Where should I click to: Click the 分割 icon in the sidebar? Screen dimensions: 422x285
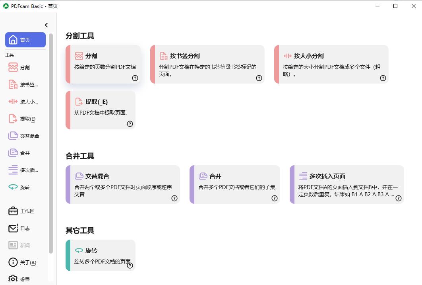pyautogui.click(x=13, y=67)
